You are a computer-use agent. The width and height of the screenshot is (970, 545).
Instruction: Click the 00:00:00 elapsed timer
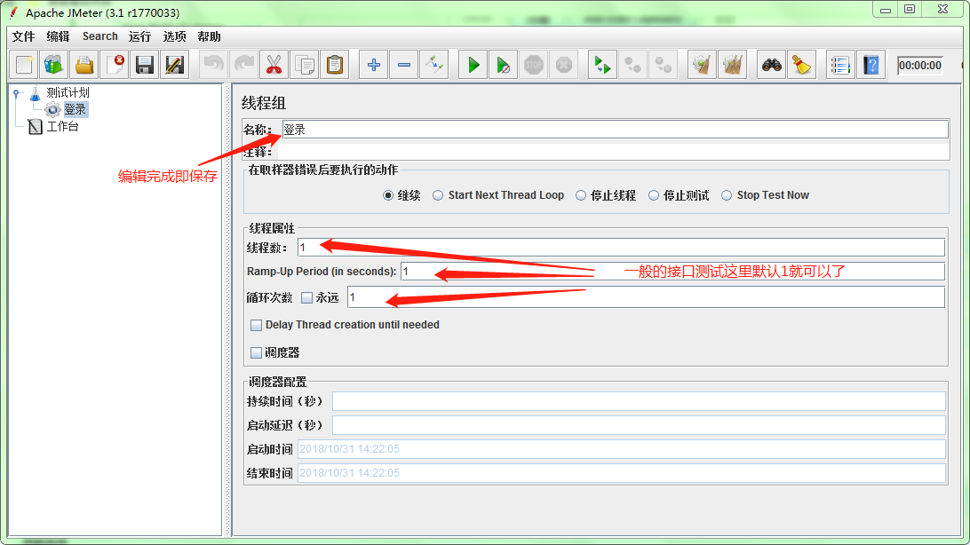pyautogui.click(x=920, y=66)
